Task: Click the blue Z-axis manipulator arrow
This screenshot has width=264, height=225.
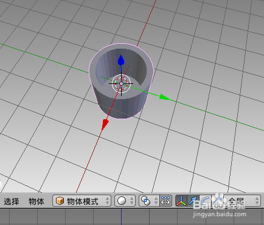Action: (x=121, y=60)
